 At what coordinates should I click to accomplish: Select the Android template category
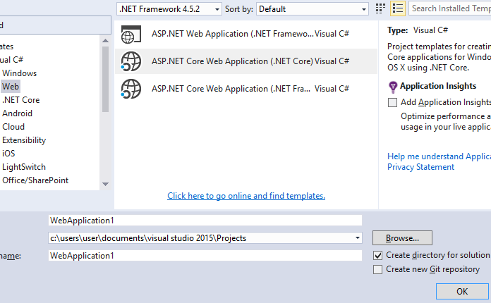click(17, 113)
